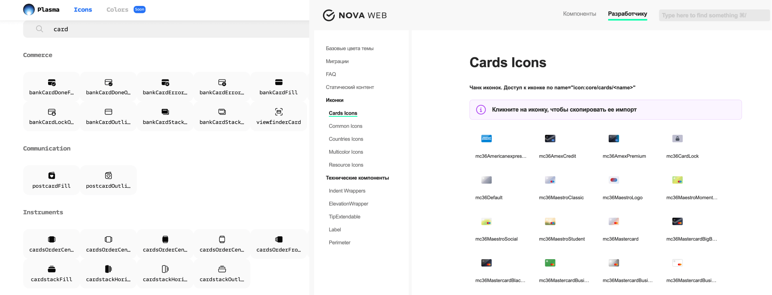This screenshot has height=295, width=772.
Task: Click the Иконки sidebar section heading
Action: [x=334, y=100]
